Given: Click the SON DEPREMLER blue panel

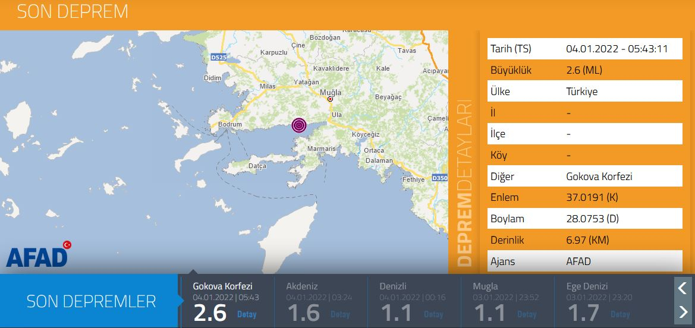Looking at the screenshot, I should (x=90, y=301).
